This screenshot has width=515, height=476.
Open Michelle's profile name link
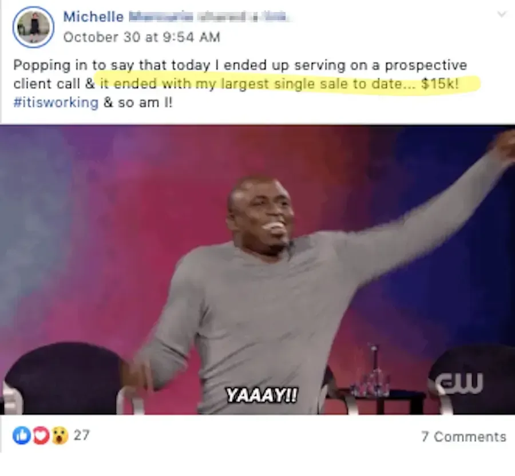(93, 17)
